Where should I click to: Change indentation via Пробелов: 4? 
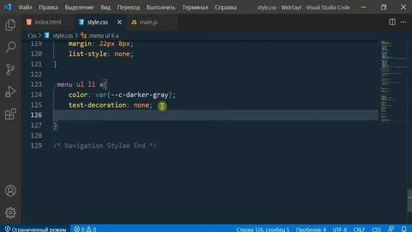point(311,229)
